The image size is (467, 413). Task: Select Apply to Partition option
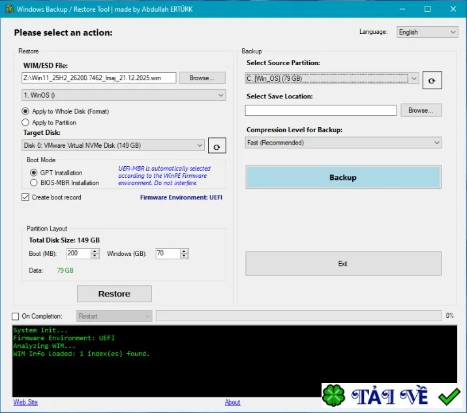tap(25, 122)
